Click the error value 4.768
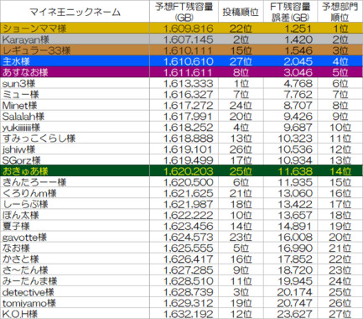 coord(298,83)
